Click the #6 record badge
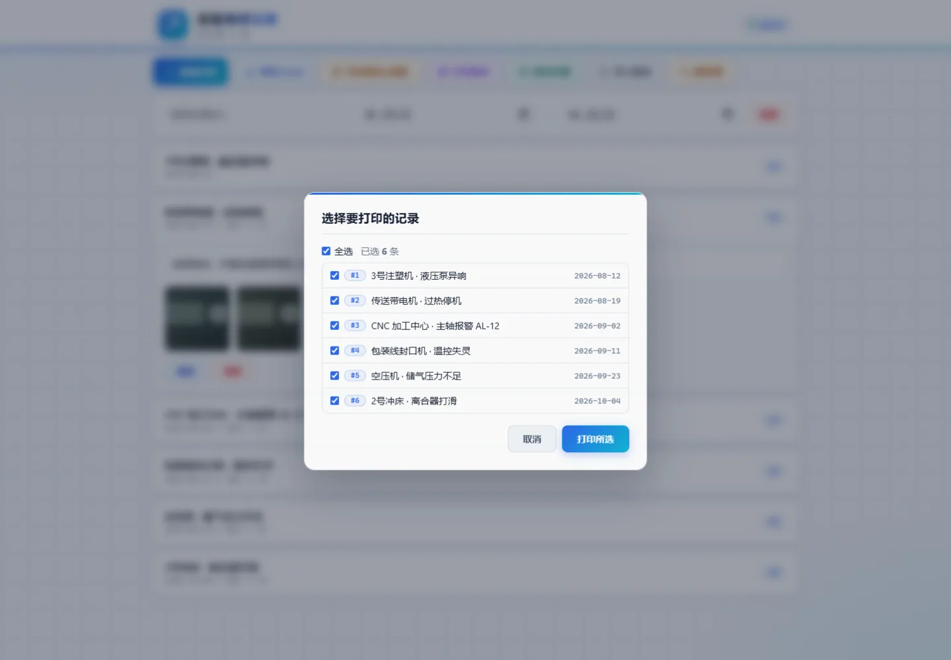The width and height of the screenshot is (951, 660). tap(355, 401)
